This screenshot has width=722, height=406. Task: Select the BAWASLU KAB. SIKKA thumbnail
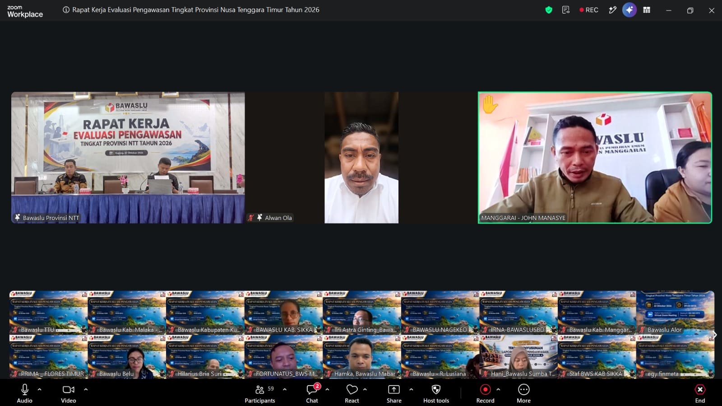point(283,313)
